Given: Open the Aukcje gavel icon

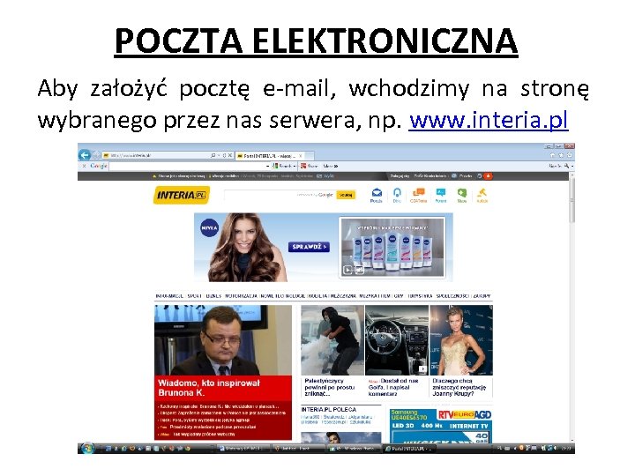Looking at the screenshot, I should pyautogui.click(x=482, y=195).
